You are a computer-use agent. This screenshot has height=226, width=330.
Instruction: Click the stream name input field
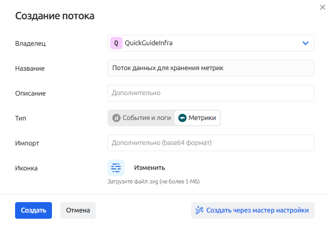[210, 68]
